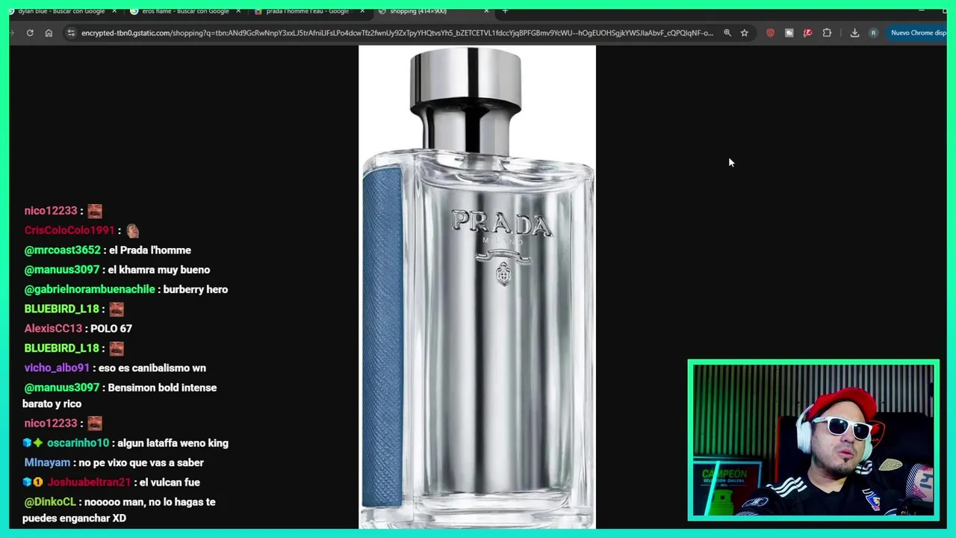Switch to the dylan blue search tab
Image resolution: width=956 pixels, height=538 pixels.
[x=60, y=11]
